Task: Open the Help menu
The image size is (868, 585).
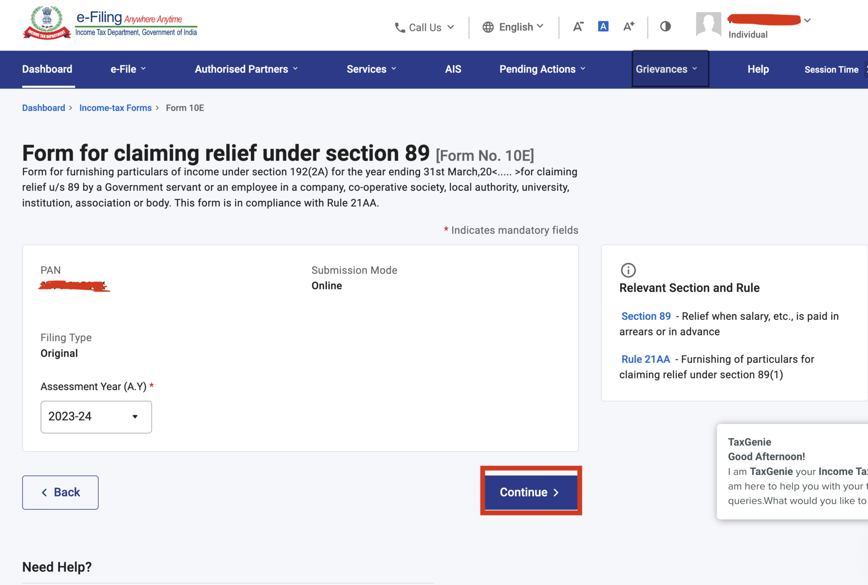Action: [x=758, y=69]
